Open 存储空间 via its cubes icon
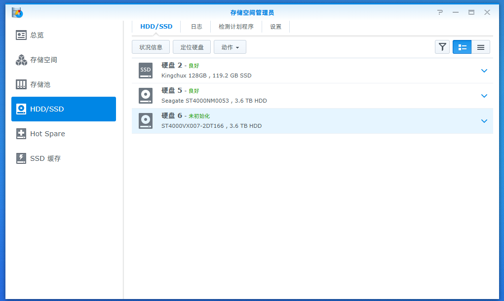This screenshot has height=301, width=504. (x=21, y=60)
